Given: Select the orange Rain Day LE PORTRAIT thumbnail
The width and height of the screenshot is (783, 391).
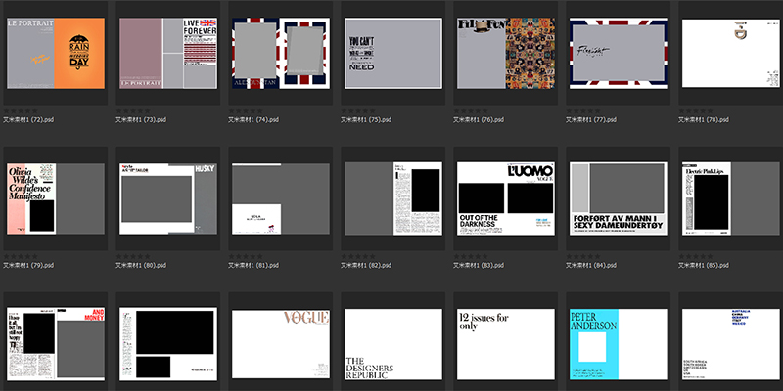Looking at the screenshot, I should (x=56, y=54).
